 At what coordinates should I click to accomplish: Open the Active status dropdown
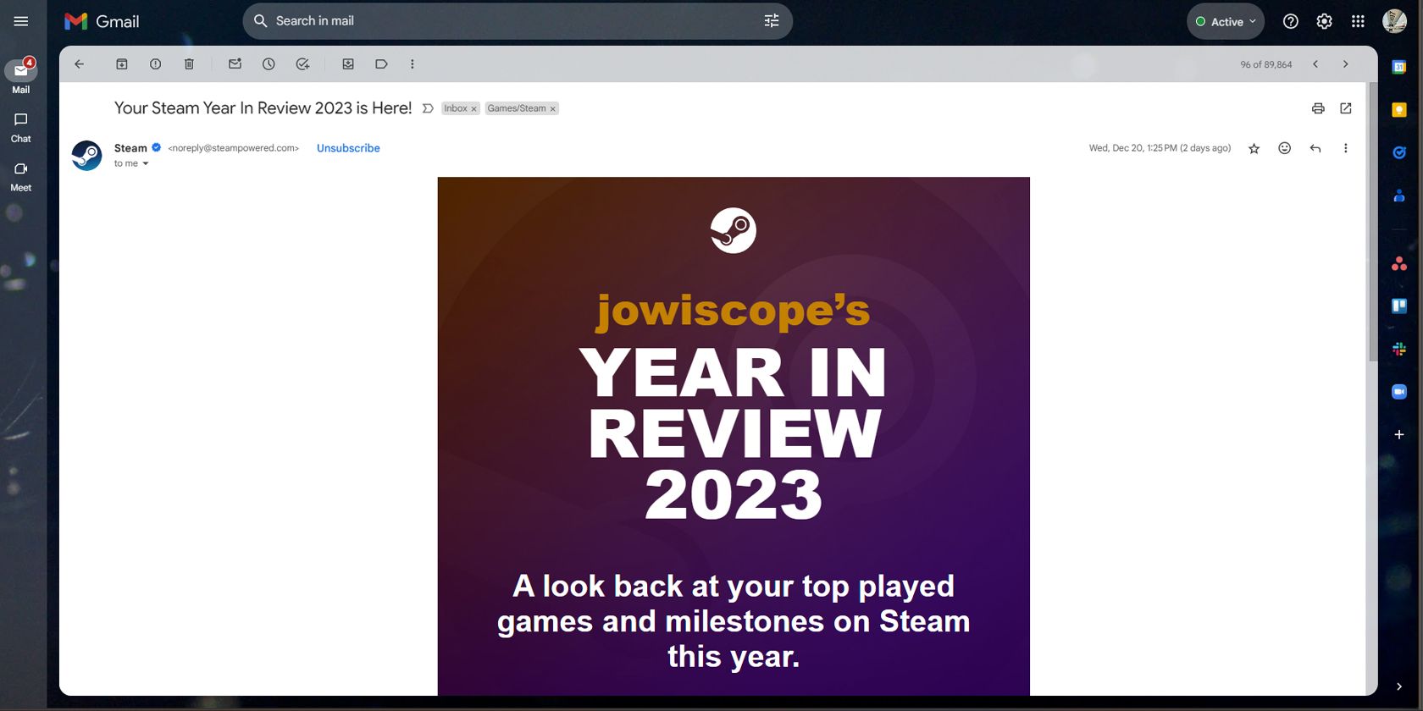(1226, 22)
